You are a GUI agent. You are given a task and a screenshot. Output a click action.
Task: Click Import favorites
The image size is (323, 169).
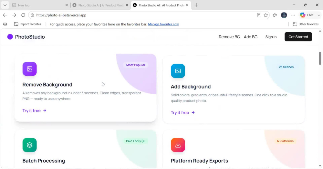(27, 24)
